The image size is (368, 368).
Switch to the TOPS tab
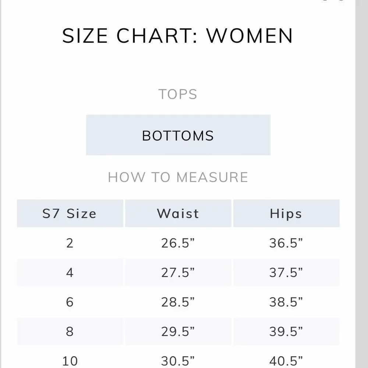pos(178,95)
